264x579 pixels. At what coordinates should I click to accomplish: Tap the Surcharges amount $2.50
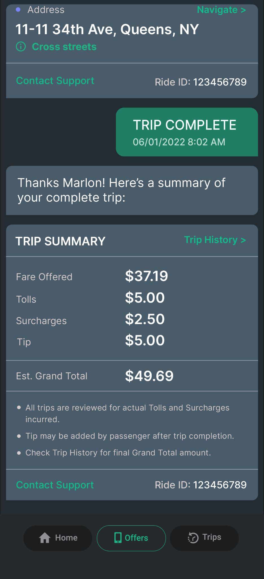(145, 319)
